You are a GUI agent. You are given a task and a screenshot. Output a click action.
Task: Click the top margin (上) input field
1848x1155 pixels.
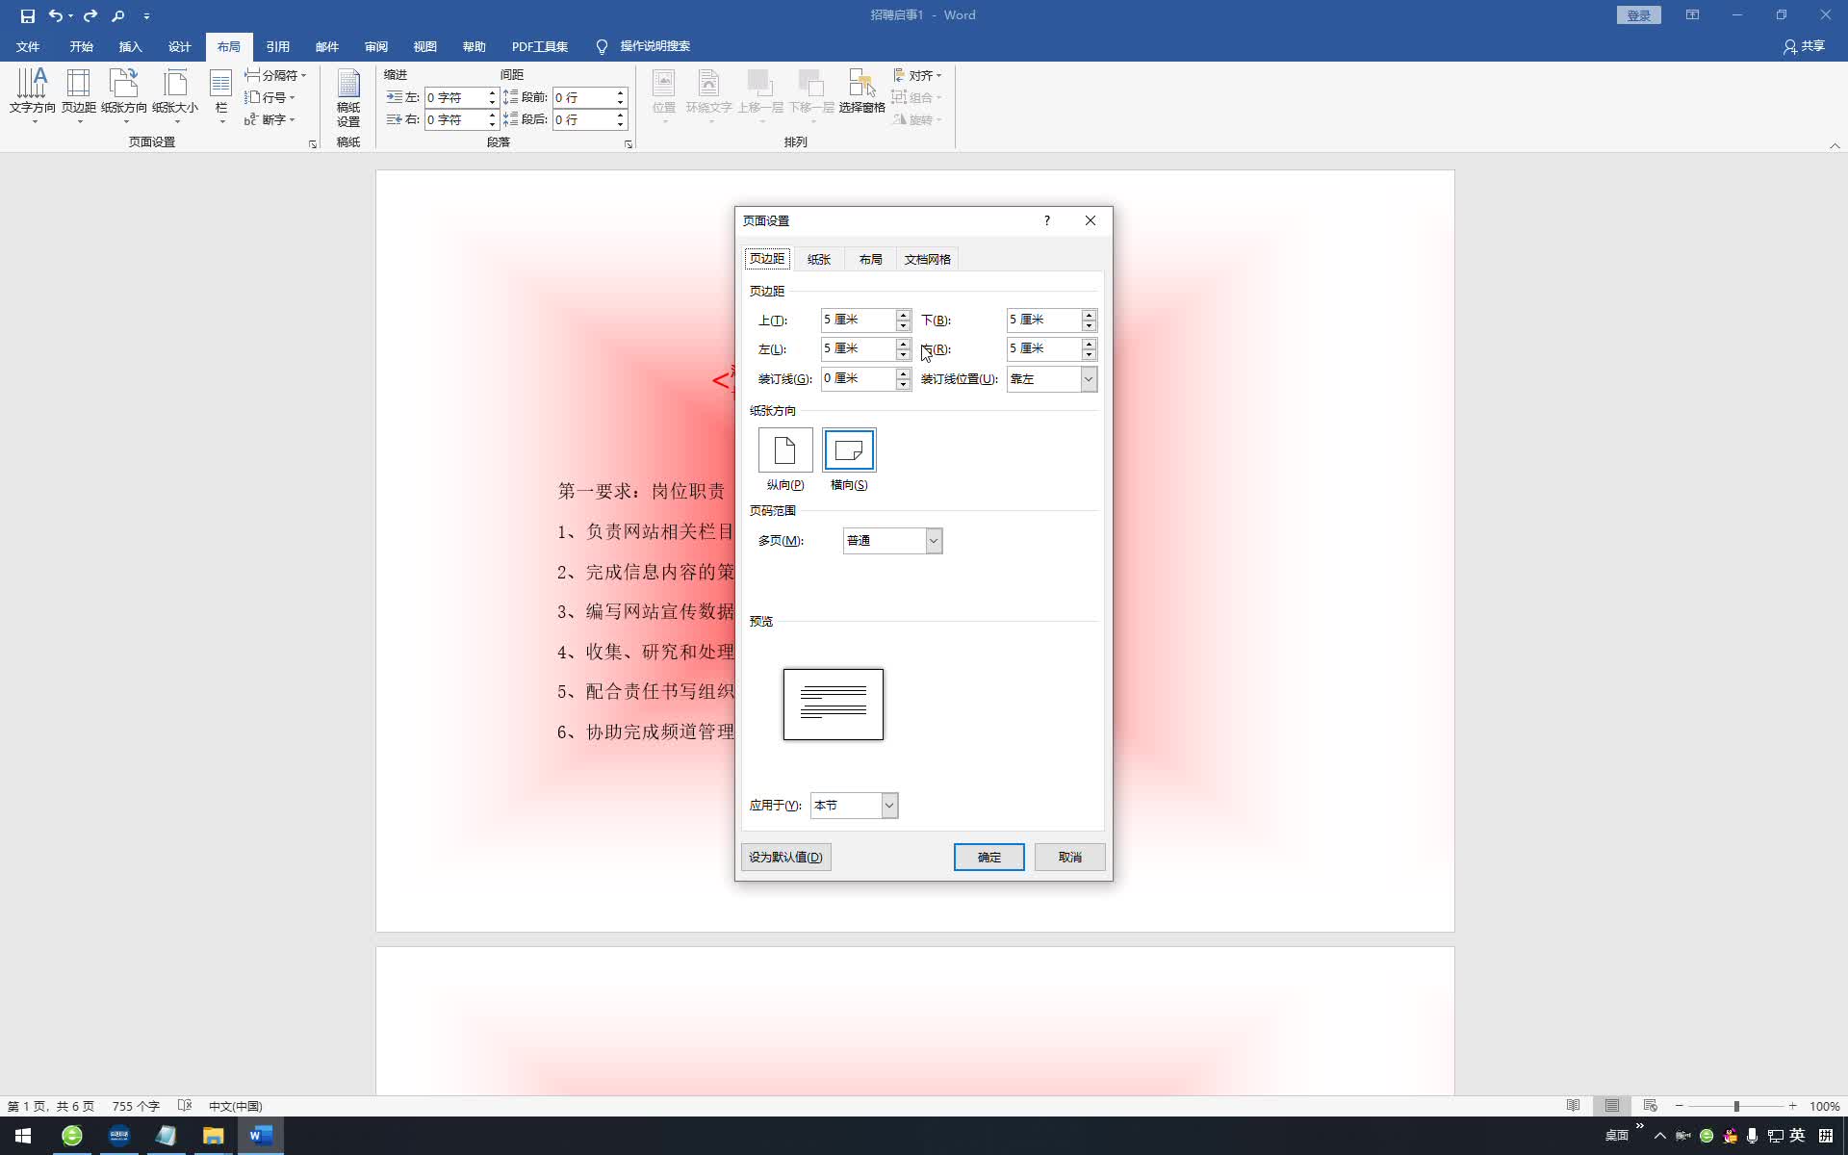point(858,320)
